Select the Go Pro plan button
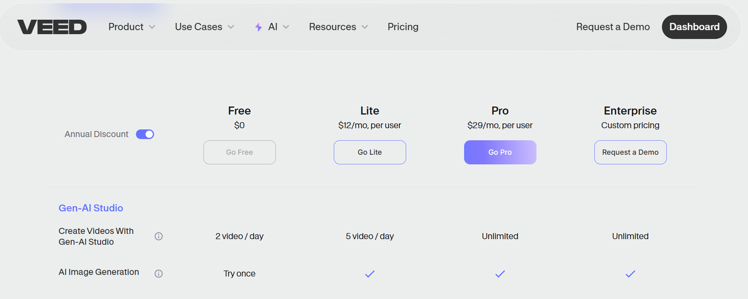 tap(500, 152)
